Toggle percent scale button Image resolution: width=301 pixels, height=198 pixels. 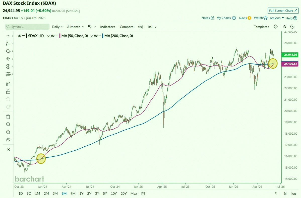[x=285, y=193]
